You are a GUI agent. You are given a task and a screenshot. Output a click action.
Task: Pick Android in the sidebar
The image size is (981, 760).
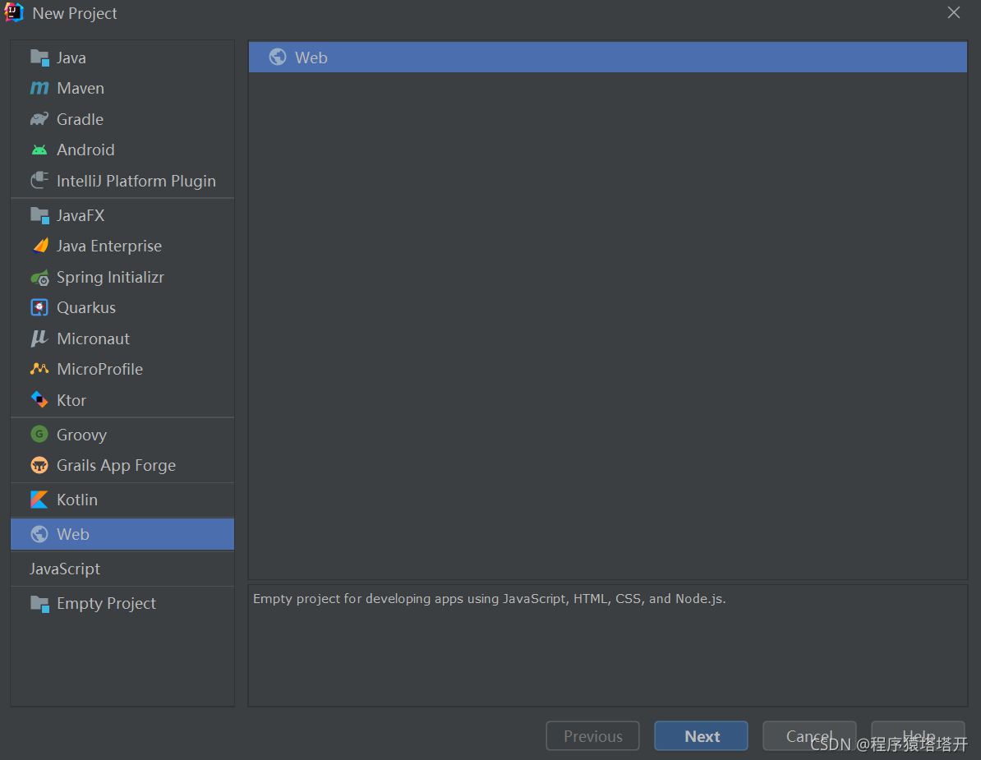[x=122, y=150]
